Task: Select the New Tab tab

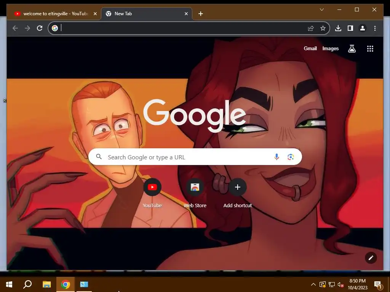Action: point(146,14)
